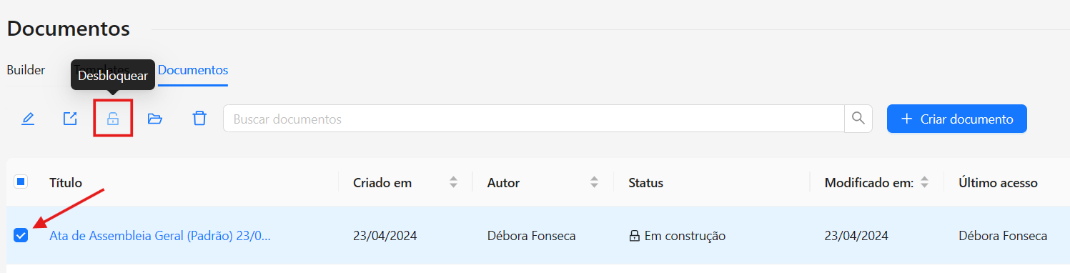Image resolution: width=1070 pixels, height=273 pixels.
Task: Focus the Buscar documentos search field
Action: tap(534, 119)
